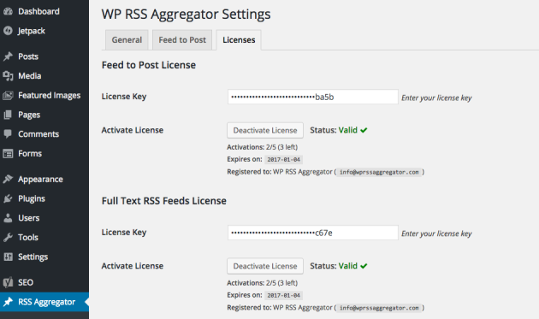The width and height of the screenshot is (539, 319).
Task: Click the Plugins plug icon
Action: [x=8, y=198]
